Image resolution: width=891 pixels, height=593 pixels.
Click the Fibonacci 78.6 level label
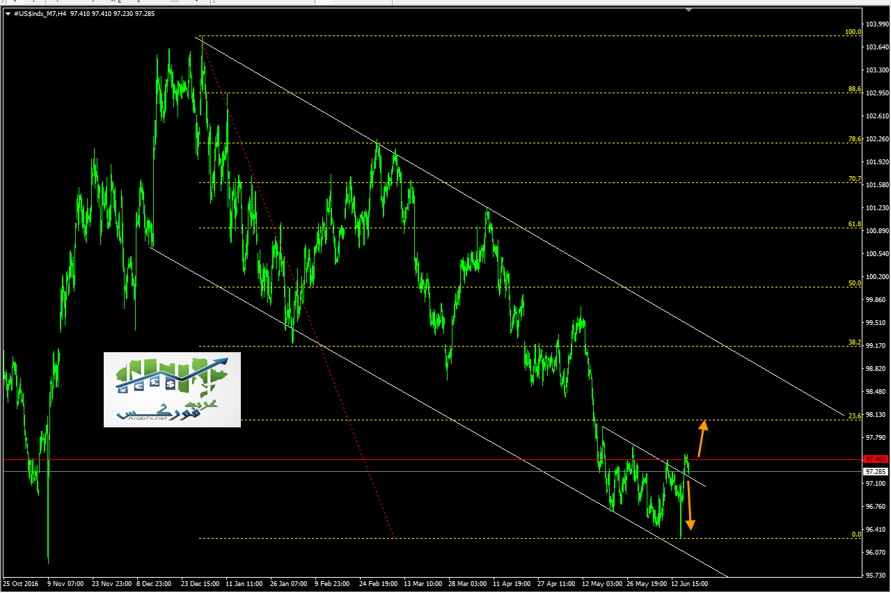pos(855,139)
